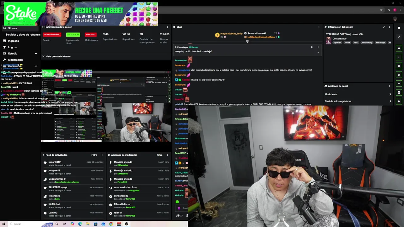Click the TRANSMITIENDO session badge
Viewport: 404px width, 227px height.
point(52,35)
